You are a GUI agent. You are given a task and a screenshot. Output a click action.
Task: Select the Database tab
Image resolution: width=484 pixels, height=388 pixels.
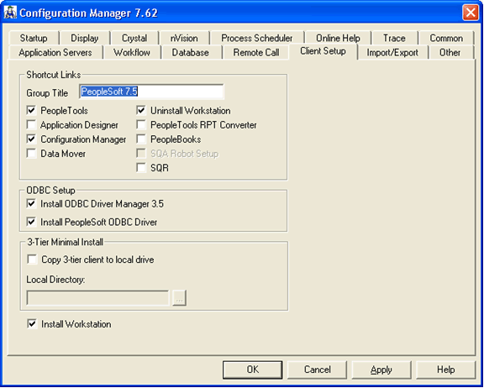click(x=191, y=52)
